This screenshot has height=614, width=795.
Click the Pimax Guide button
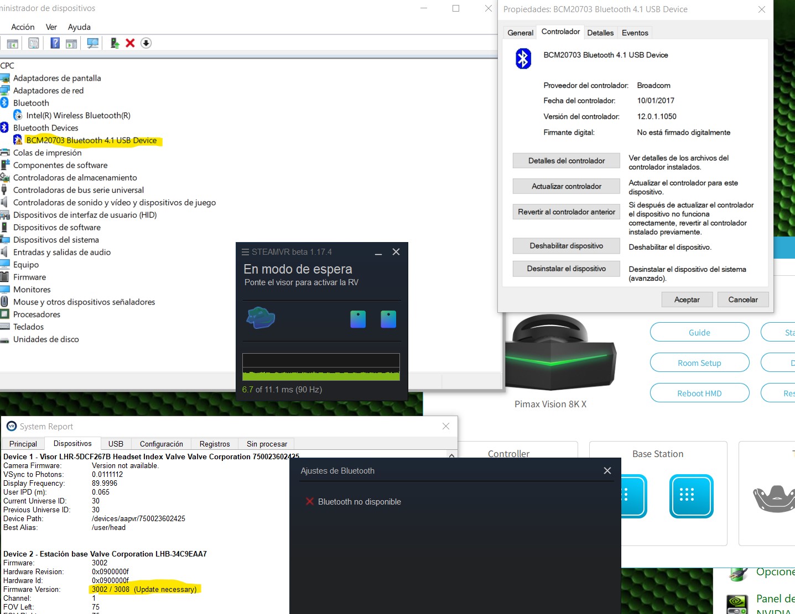699,332
